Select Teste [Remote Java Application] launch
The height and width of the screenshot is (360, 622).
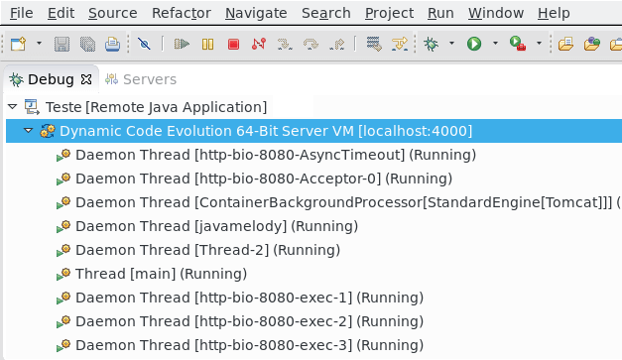(x=156, y=107)
